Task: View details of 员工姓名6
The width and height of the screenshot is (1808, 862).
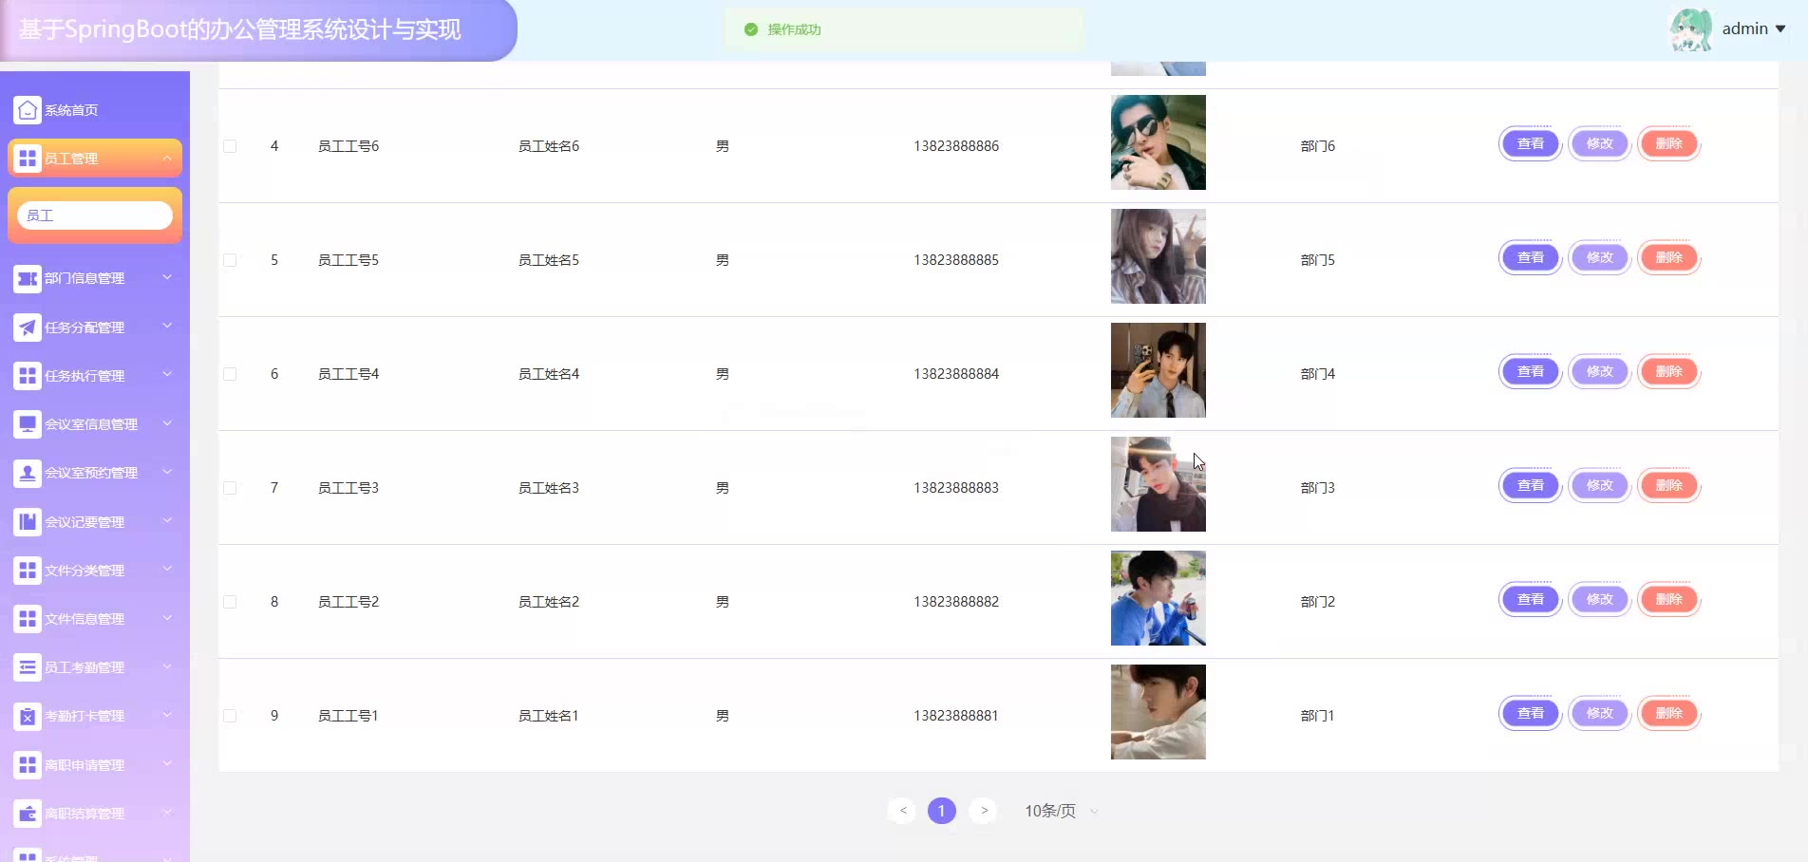Action: [x=1530, y=144]
